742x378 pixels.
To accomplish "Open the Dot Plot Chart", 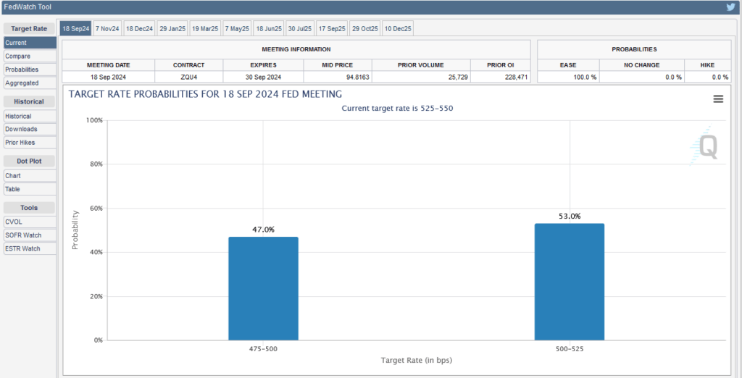I will tap(30, 175).
